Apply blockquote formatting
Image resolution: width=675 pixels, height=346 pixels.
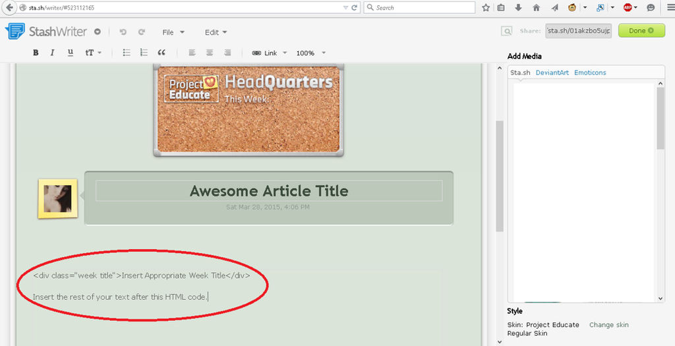coord(161,53)
